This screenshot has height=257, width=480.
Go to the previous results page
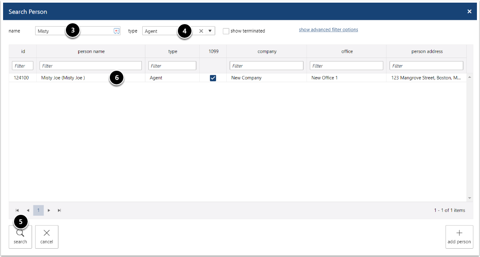pos(28,210)
